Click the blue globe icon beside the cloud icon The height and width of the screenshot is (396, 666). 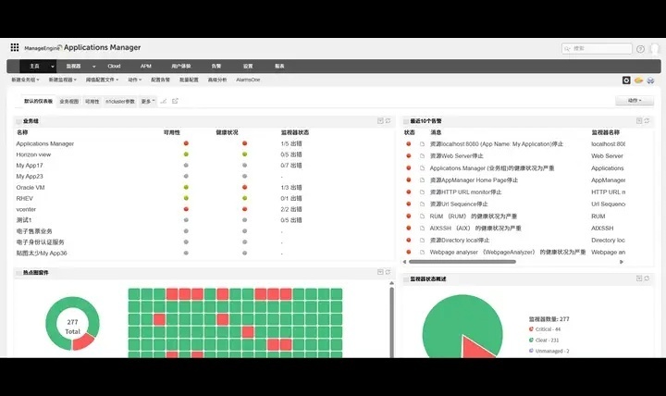pyautogui.click(x=650, y=80)
